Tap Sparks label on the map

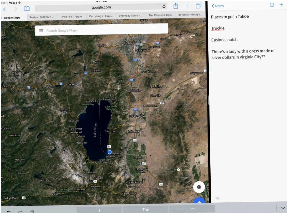[x=137, y=42]
